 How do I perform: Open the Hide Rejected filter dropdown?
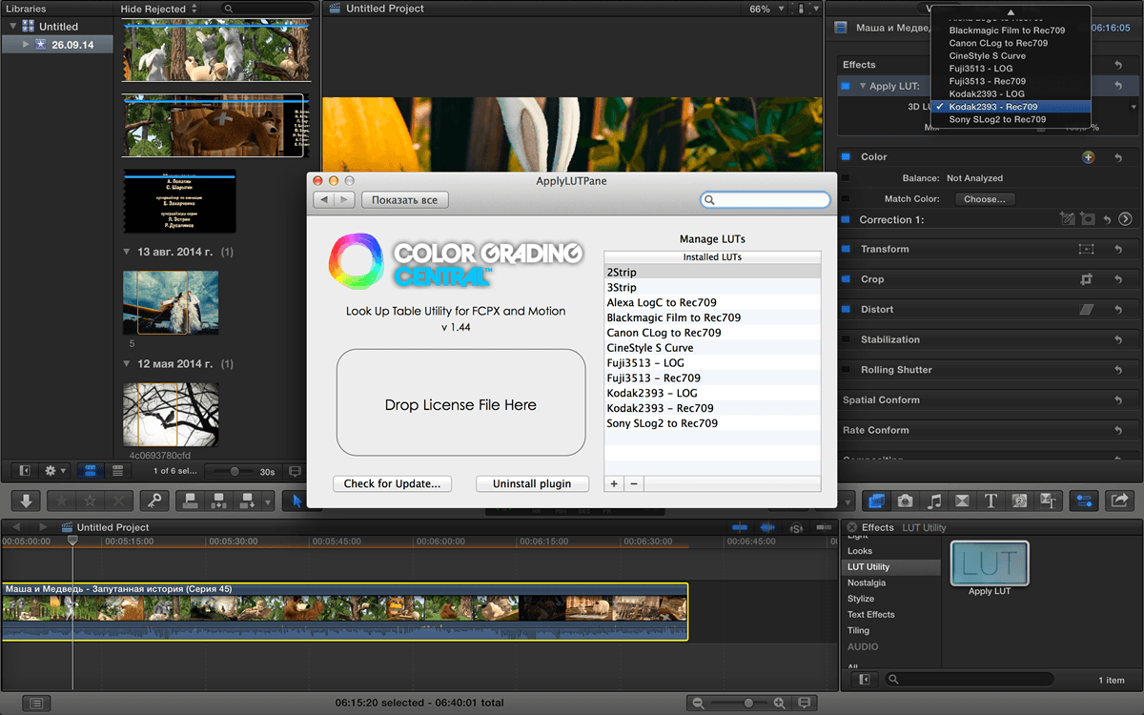point(158,9)
